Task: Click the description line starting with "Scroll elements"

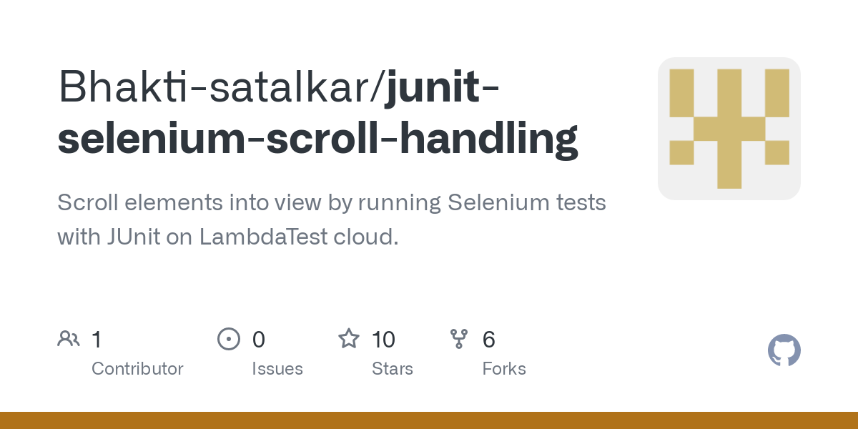Action: [331, 203]
